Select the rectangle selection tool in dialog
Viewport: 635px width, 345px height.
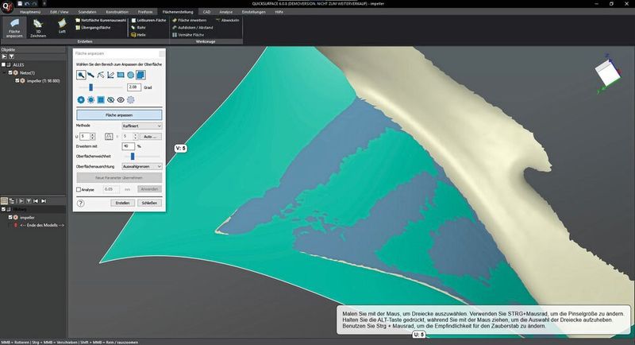click(121, 75)
